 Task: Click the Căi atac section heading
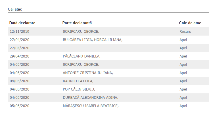tap(15, 9)
